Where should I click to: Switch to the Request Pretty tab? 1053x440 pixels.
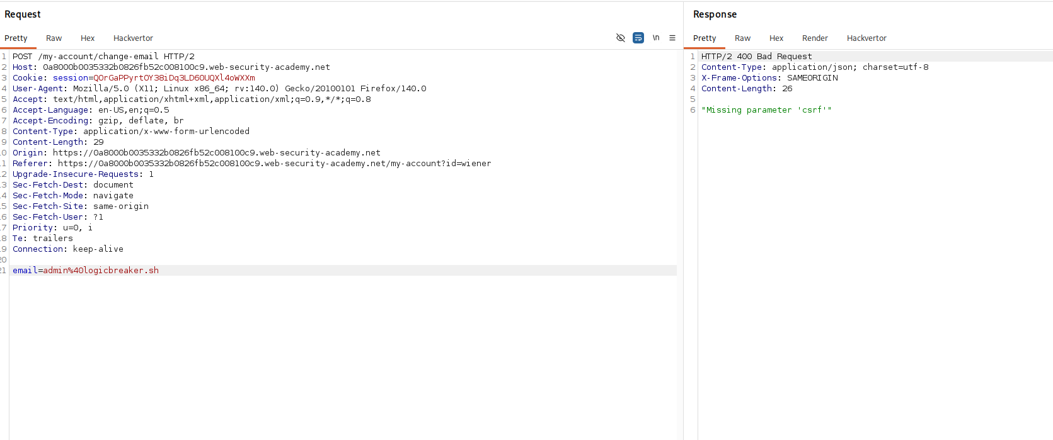tap(16, 38)
